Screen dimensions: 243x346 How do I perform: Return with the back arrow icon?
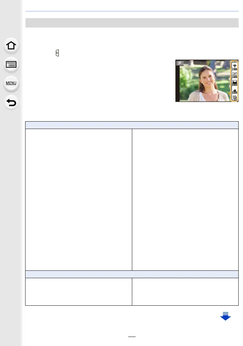(11, 102)
